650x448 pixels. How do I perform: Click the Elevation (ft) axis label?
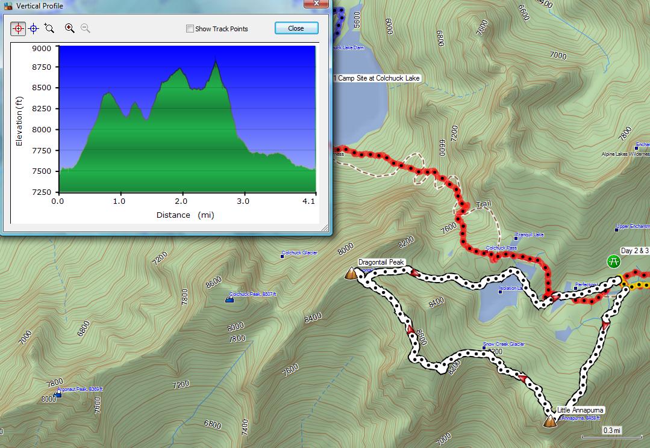[x=19, y=121]
